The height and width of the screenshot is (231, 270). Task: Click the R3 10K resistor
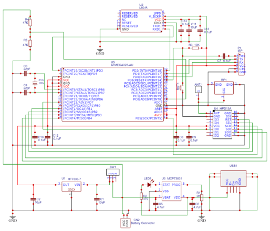click(x=195, y=48)
